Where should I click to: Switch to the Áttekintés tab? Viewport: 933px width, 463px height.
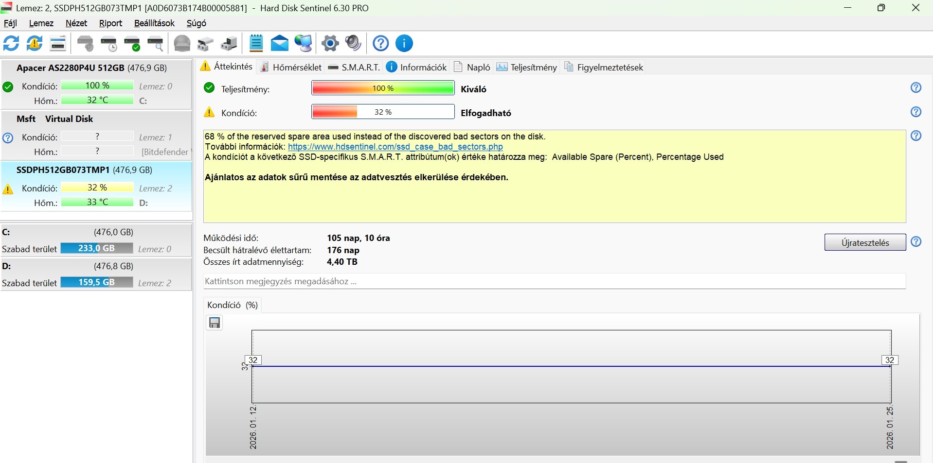pyautogui.click(x=227, y=67)
